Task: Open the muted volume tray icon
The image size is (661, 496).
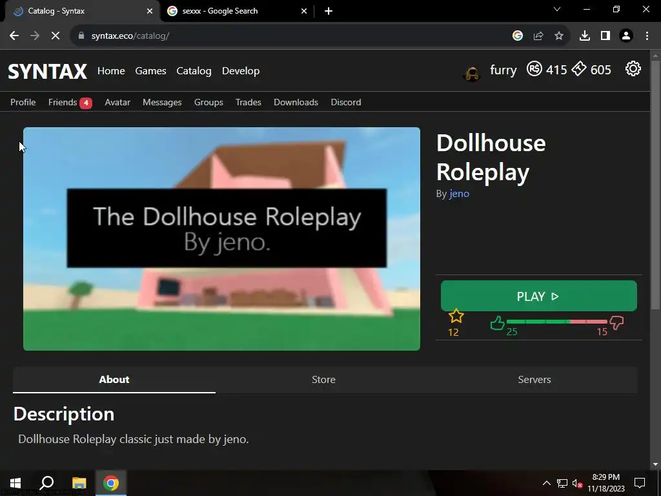Action: 577,483
